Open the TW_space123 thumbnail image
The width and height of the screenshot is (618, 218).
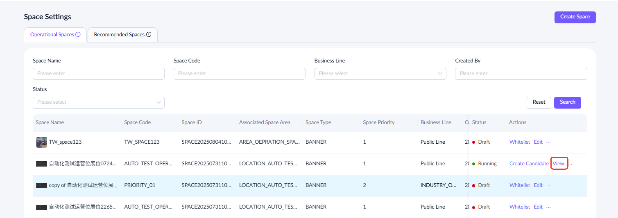[x=41, y=142]
